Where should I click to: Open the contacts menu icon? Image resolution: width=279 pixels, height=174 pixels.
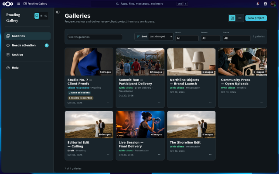point(265,4)
